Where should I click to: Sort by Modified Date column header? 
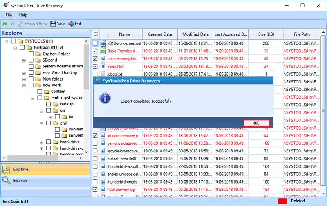click(195, 34)
